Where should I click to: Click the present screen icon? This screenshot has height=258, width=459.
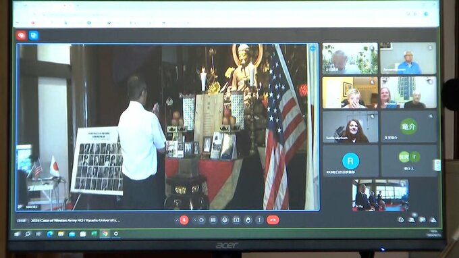236,220
